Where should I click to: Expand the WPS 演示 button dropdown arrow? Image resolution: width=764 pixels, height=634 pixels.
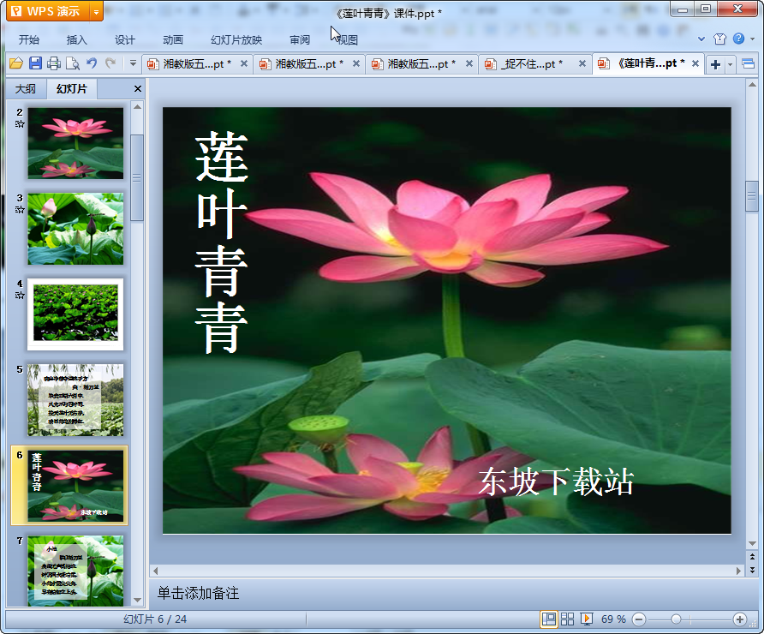point(97,12)
